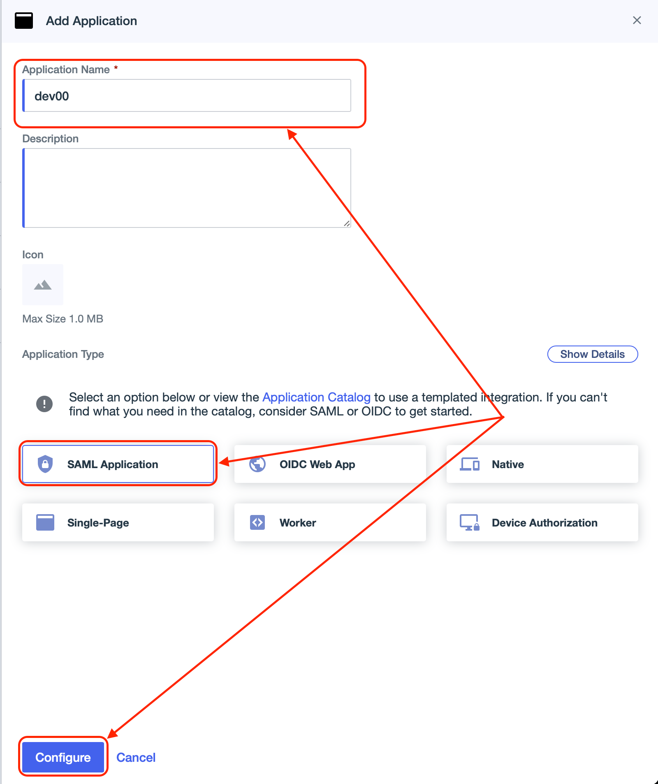The height and width of the screenshot is (784, 658).
Task: Click the icon upload image placeholder
Action: click(x=43, y=285)
